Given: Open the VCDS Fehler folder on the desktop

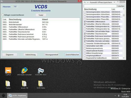Looking at the screenshot, I should pyautogui.click(x=41, y=85).
